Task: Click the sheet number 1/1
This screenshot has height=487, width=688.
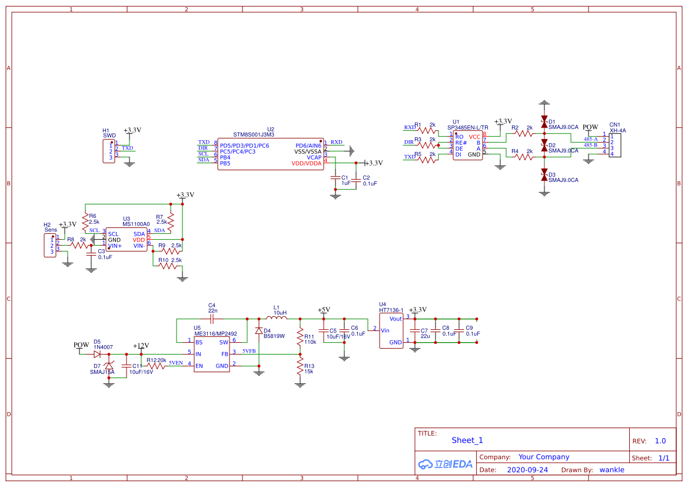Action: [664, 458]
